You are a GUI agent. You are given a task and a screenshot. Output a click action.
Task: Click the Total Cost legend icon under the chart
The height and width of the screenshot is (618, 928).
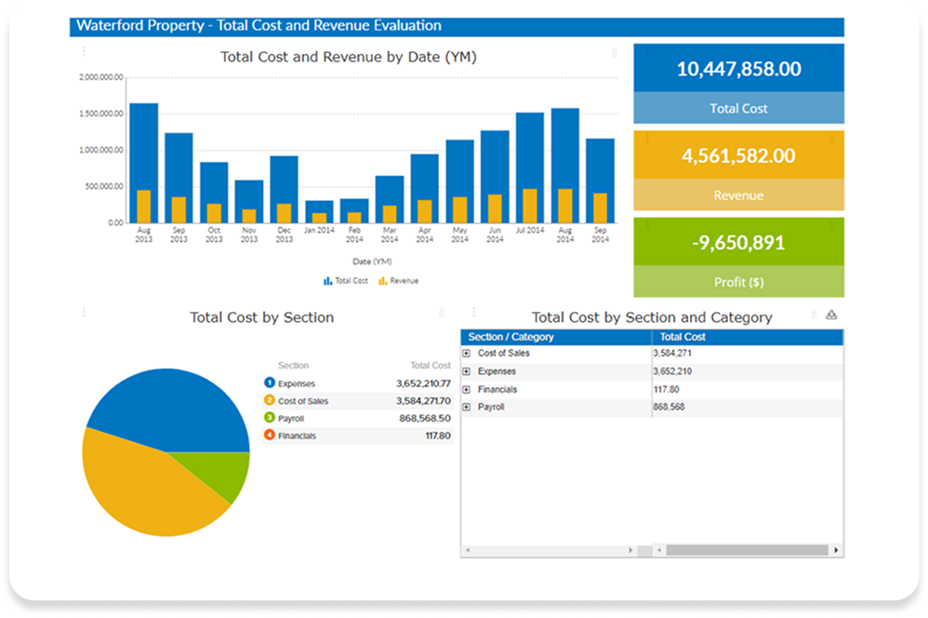point(327,280)
